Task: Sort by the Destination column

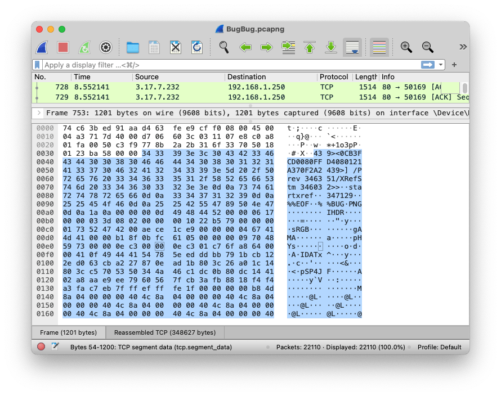Action: tap(271, 77)
